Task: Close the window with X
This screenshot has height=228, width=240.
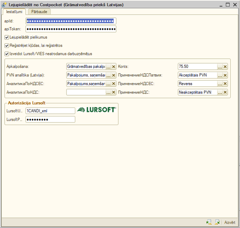Action: (235, 5)
